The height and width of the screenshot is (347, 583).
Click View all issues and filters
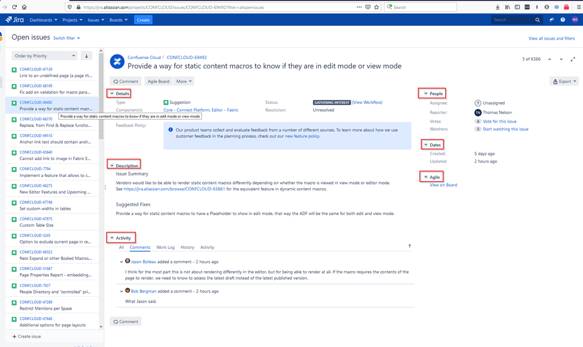(551, 39)
